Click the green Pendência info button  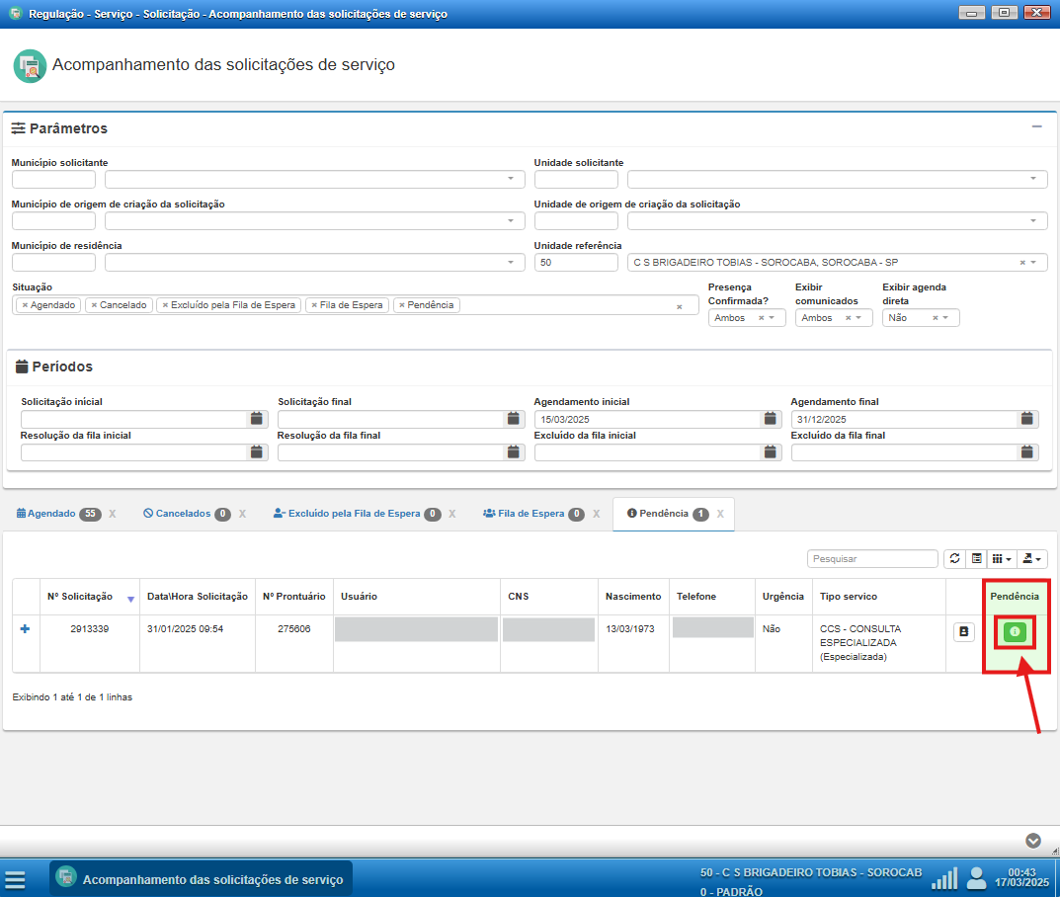(x=1014, y=631)
